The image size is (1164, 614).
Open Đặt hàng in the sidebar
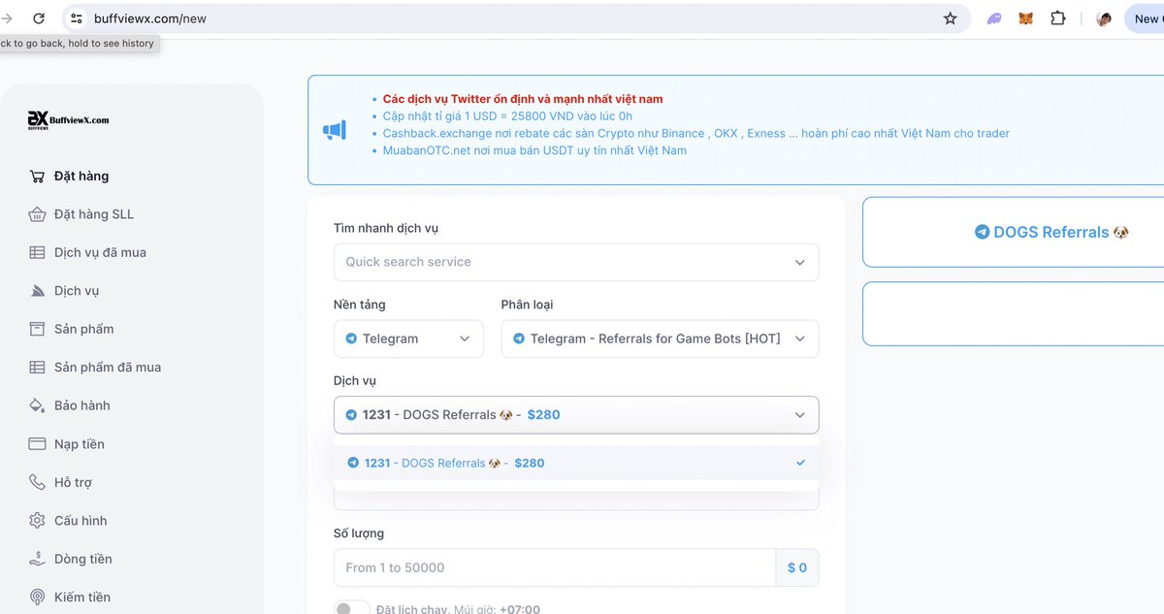click(81, 177)
